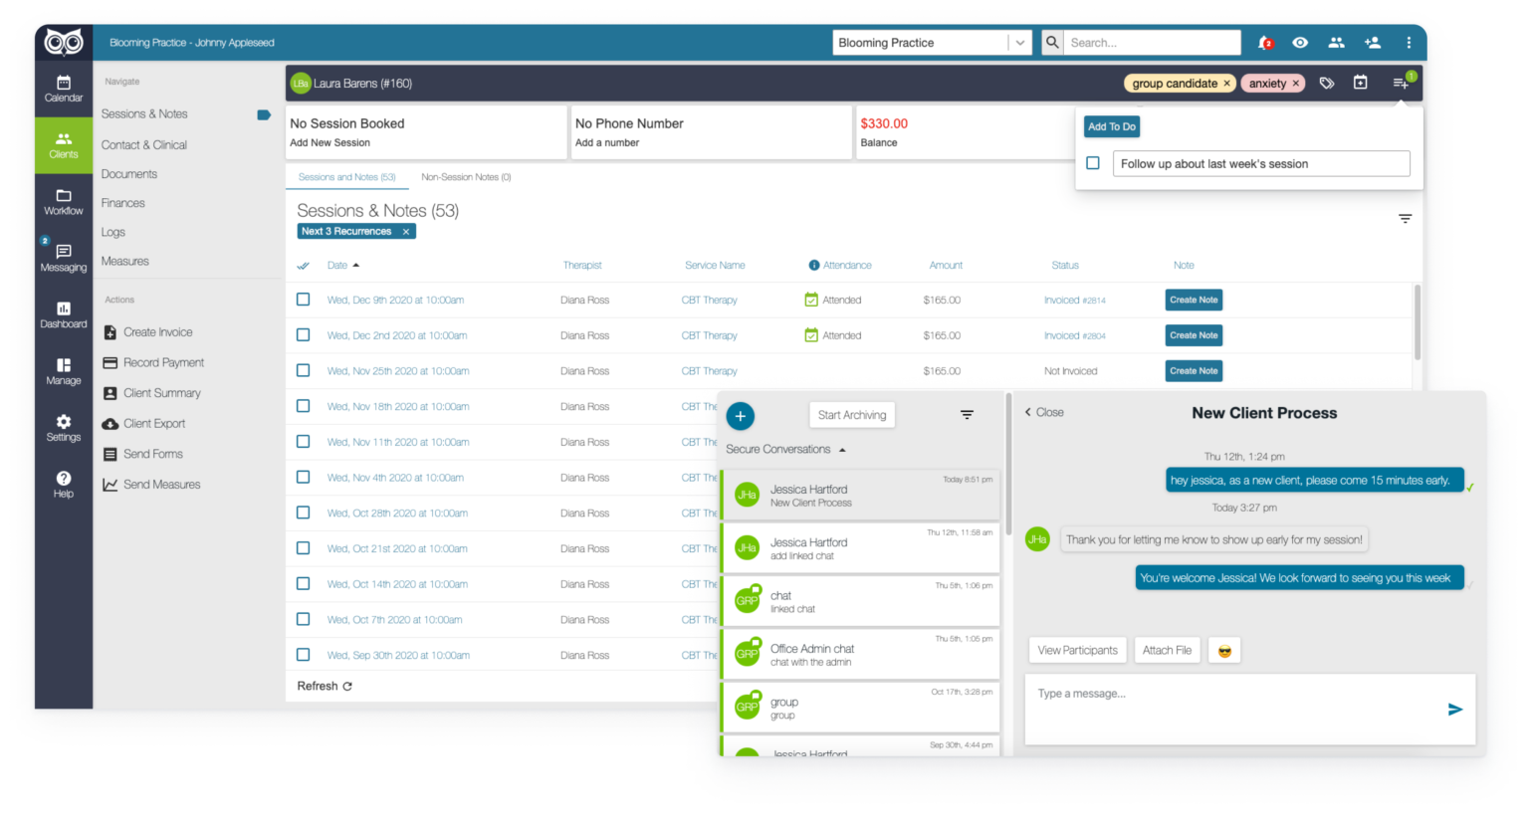Click the 'Type a message' input field
Image resolution: width=1529 pixels, height=831 pixels.
1234,695
